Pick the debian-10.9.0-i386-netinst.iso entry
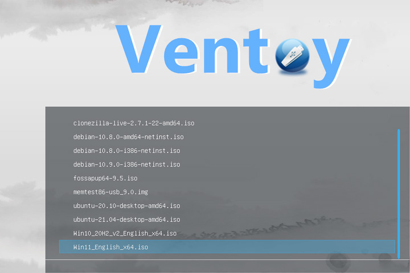The image size is (410, 273). click(126, 164)
